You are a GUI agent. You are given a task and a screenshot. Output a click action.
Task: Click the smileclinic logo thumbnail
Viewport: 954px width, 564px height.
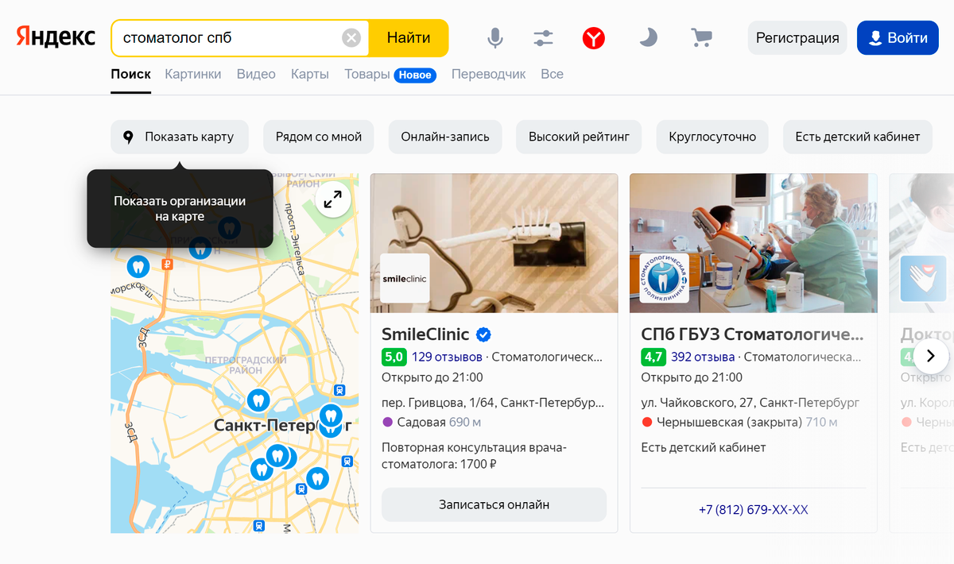click(405, 278)
